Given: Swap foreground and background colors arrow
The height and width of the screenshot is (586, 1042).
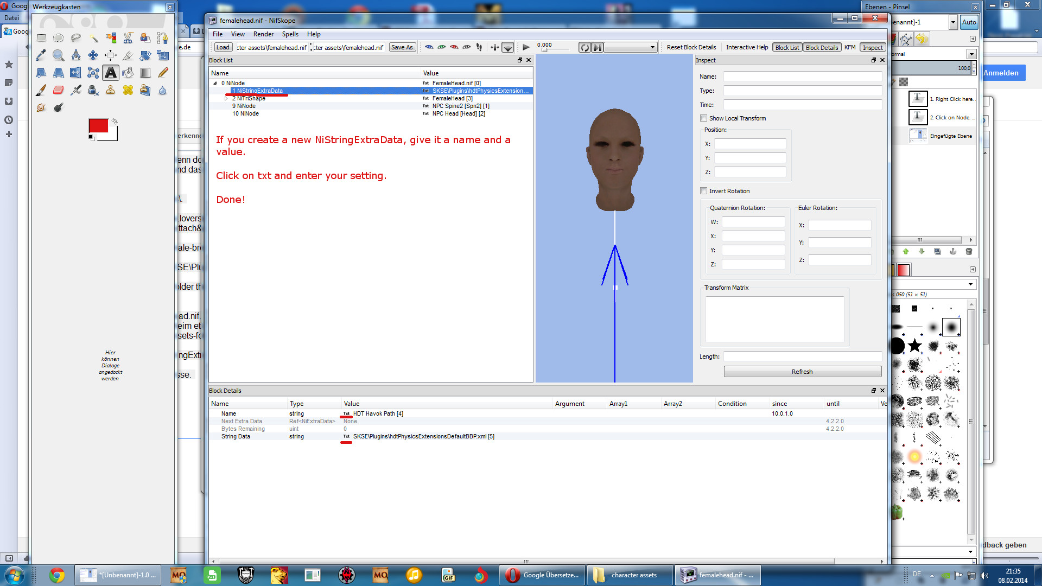Looking at the screenshot, I should (x=115, y=122).
